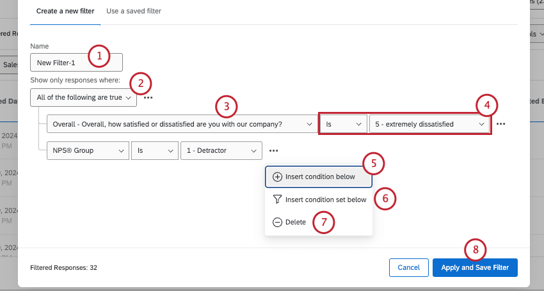The image size is (544, 291).
Task: Open the 5 - extremely dissatisfied value dropdown
Action: click(x=429, y=124)
